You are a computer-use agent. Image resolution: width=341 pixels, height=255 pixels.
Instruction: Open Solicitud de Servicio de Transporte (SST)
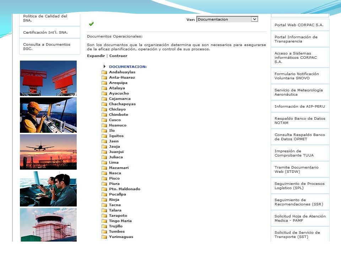(x=300, y=234)
